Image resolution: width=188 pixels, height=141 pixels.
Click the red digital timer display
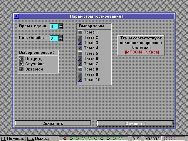pyautogui.click(x=174, y=139)
